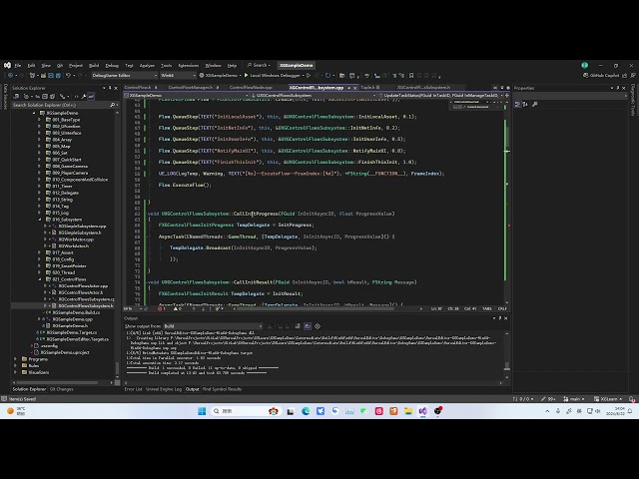Open the File menu

(x=18, y=66)
